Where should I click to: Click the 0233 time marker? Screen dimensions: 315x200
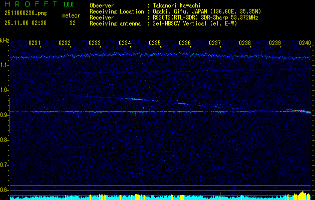click(x=95, y=43)
